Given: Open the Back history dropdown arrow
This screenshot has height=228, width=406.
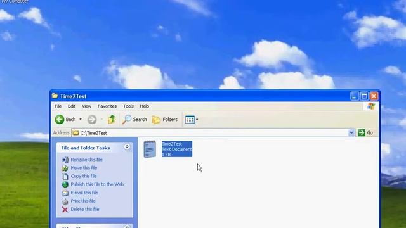Looking at the screenshot, I should (81, 120).
